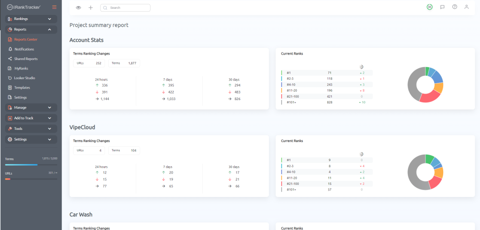Expand the bottom Settings menu

point(31,140)
